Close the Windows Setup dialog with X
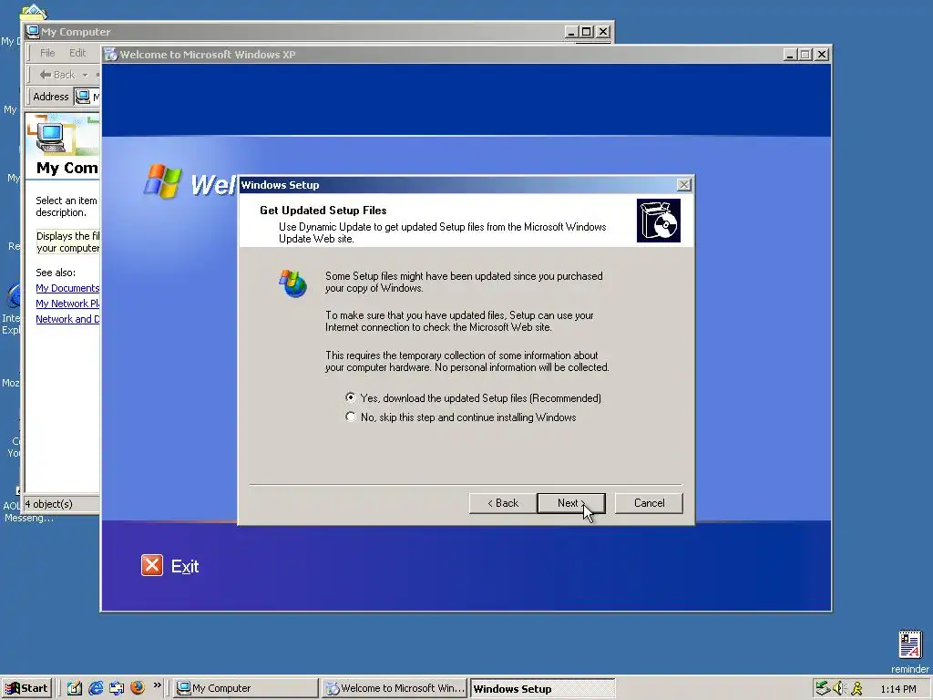The height and width of the screenshot is (700, 933). coord(684,185)
